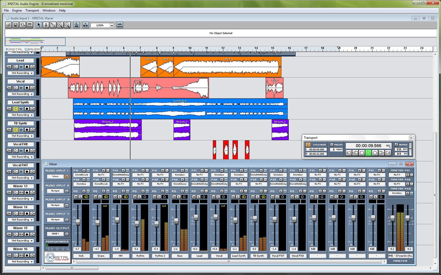Image resolution: width=441 pixels, height=275 pixels.
Task: Click the green Play button
Action: [368, 153]
